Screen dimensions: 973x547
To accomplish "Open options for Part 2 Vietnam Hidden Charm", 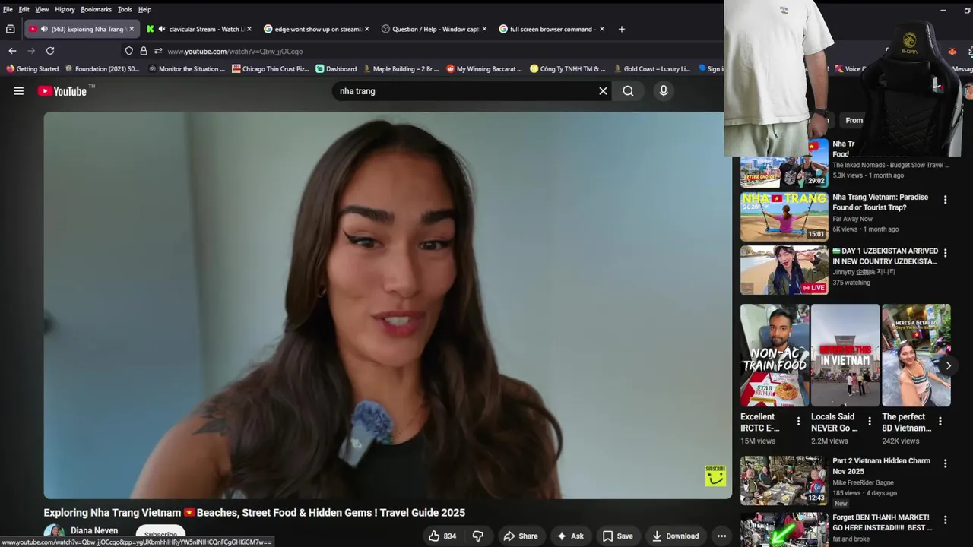I will [x=945, y=463].
